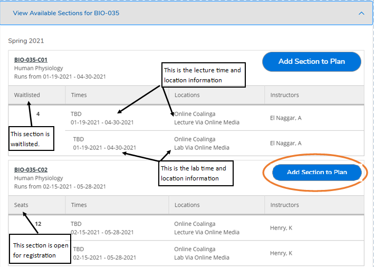Click instructor El Naggar, A in lab row
Viewport: 374px width, 267px height.
point(285,143)
